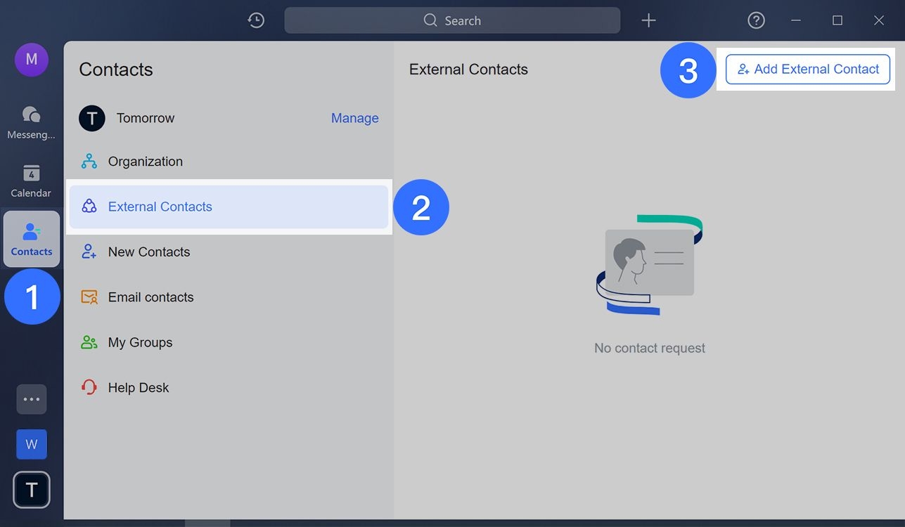Click into the Search field

[x=452, y=20]
